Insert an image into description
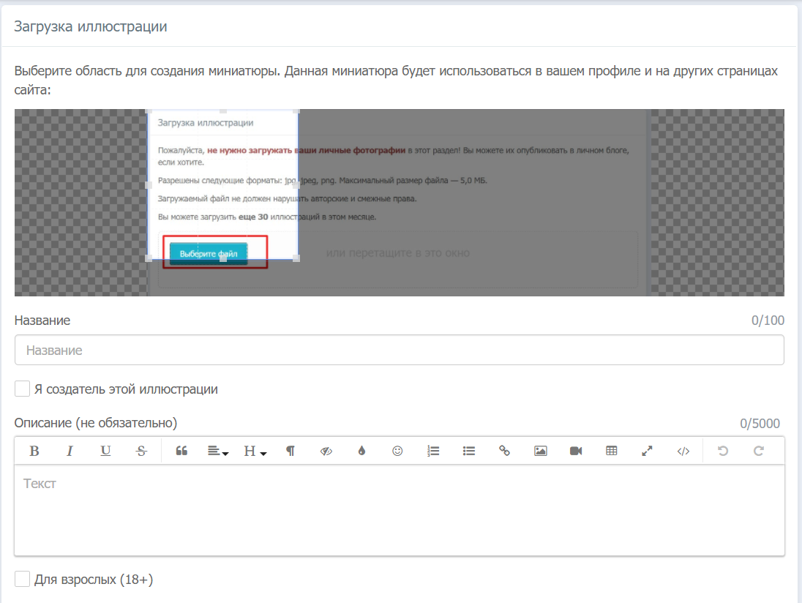This screenshot has height=603, width=802. [x=540, y=451]
